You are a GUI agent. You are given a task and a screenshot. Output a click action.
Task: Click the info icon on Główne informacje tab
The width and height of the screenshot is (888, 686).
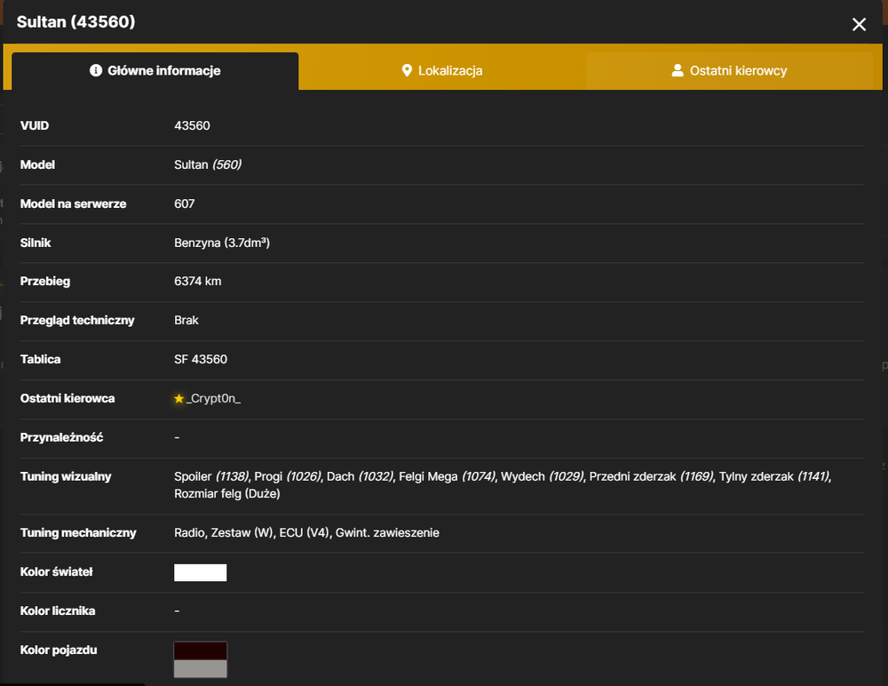coord(96,70)
